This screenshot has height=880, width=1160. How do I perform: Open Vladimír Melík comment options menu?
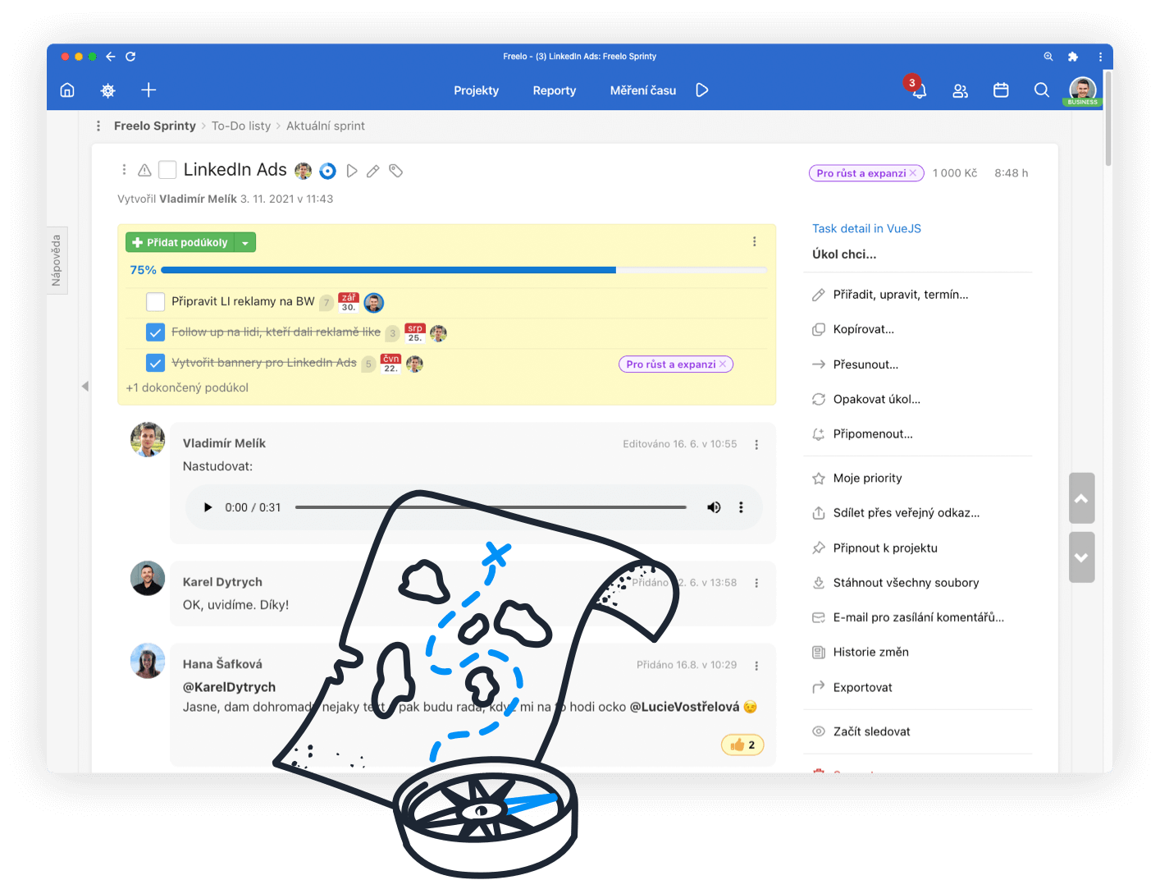tap(756, 444)
